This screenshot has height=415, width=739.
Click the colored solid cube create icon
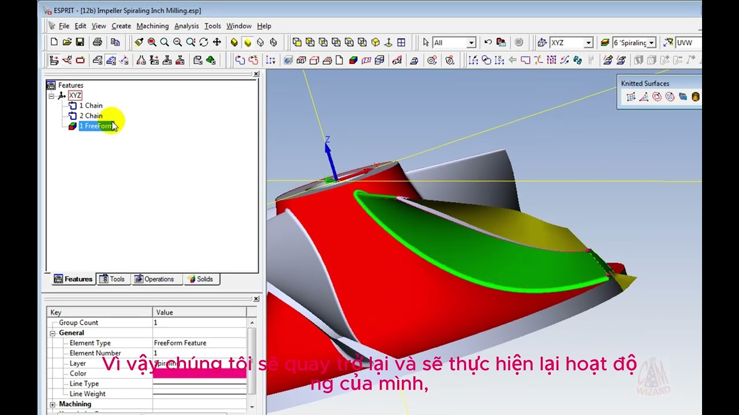(x=353, y=60)
